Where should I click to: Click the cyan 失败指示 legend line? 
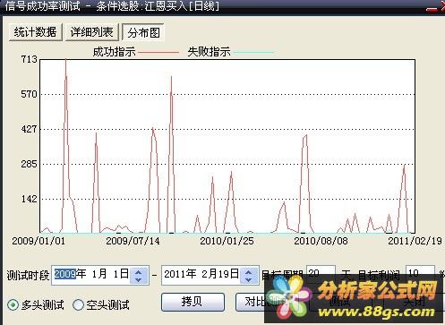253,52
